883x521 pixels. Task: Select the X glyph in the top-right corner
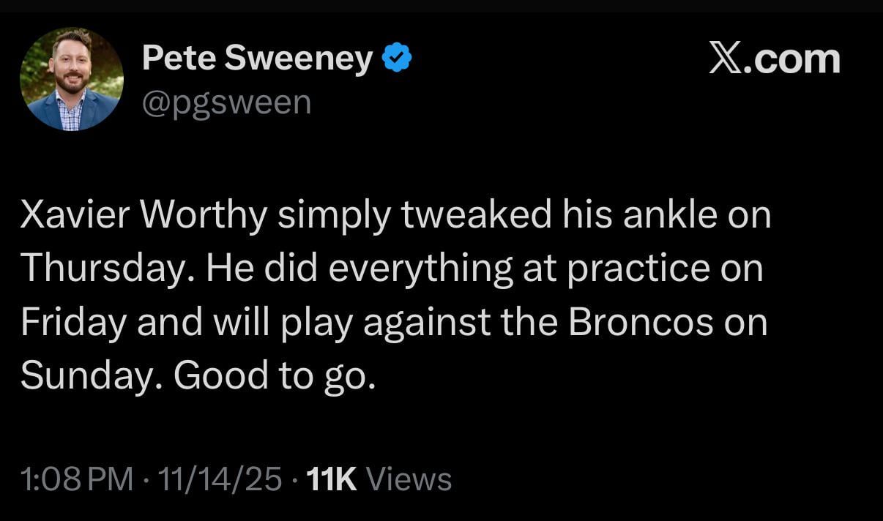724,57
